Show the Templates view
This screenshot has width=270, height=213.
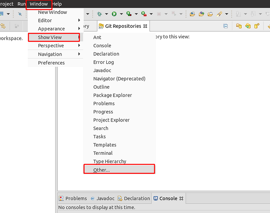point(119,145)
